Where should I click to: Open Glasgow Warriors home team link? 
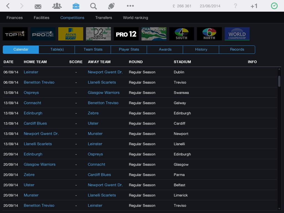point(40,164)
